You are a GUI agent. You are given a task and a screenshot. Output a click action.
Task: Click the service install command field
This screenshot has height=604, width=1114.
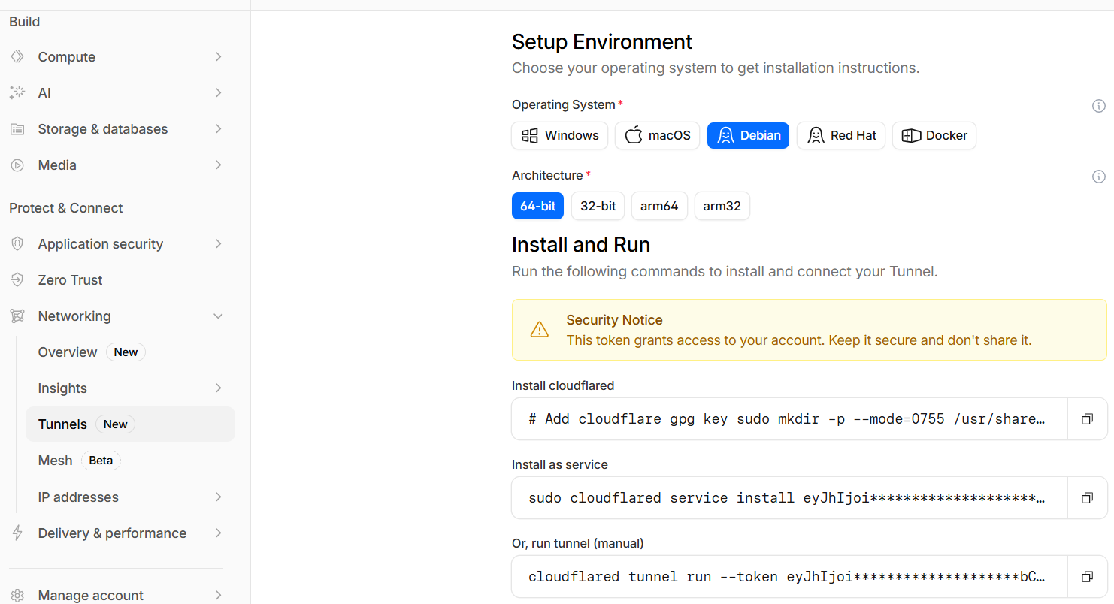click(789, 498)
